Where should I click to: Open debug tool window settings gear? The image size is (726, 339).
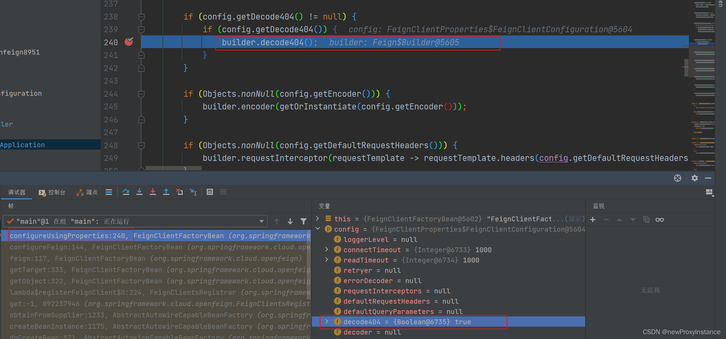coord(695,178)
